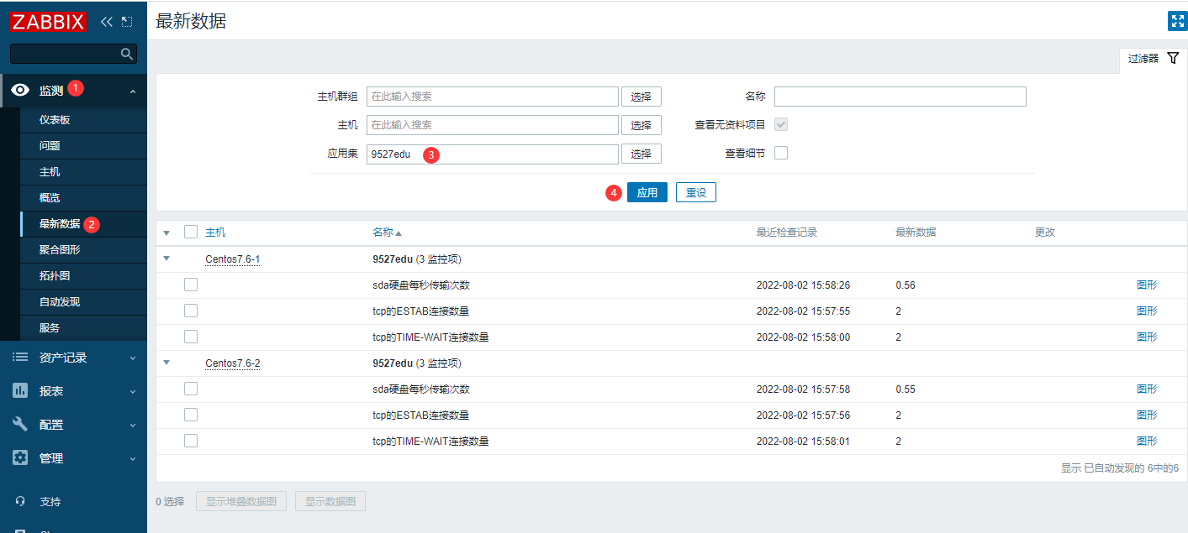Viewport: 1188px width, 533px height.
Task: Click the sidebar hide icon beside collapse arrows
Action: click(127, 22)
